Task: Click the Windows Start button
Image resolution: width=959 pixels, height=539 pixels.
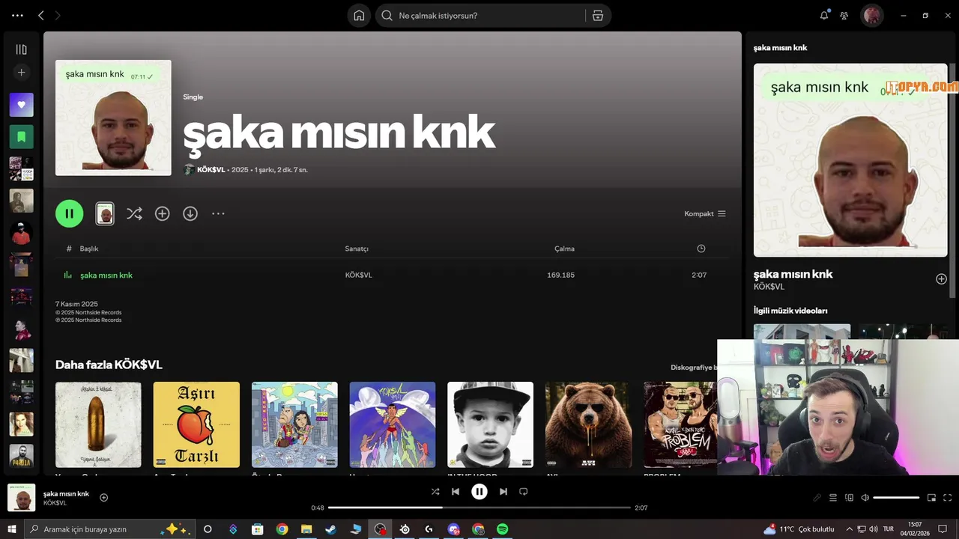Action: 12,529
